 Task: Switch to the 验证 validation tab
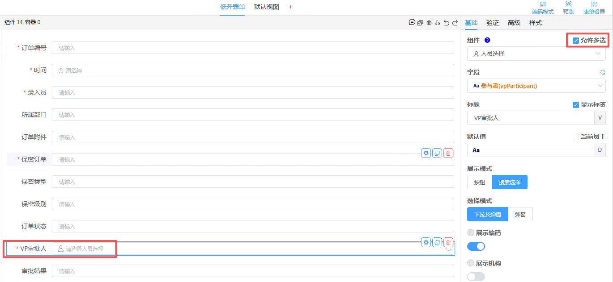coord(492,23)
